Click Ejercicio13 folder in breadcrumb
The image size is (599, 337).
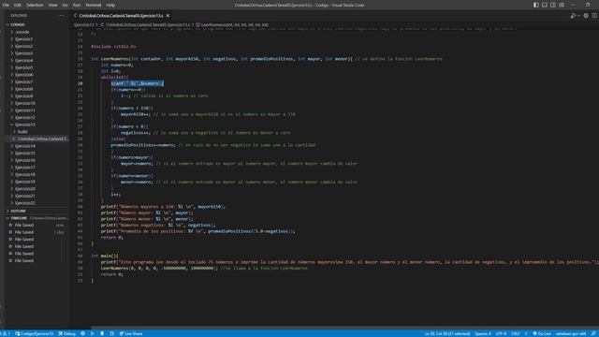(83, 25)
